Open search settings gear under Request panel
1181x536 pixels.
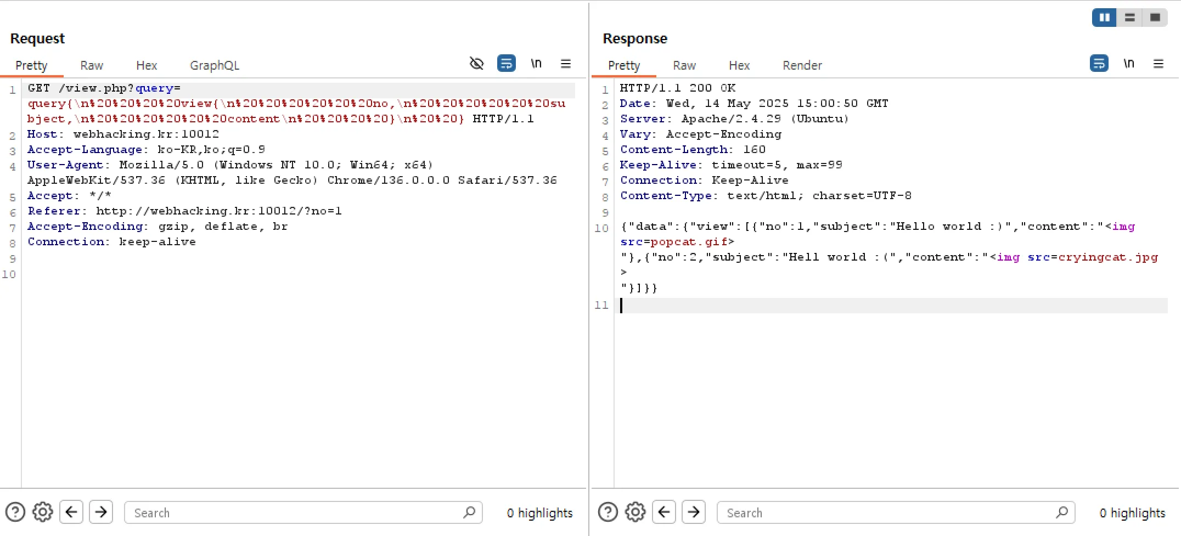point(43,512)
